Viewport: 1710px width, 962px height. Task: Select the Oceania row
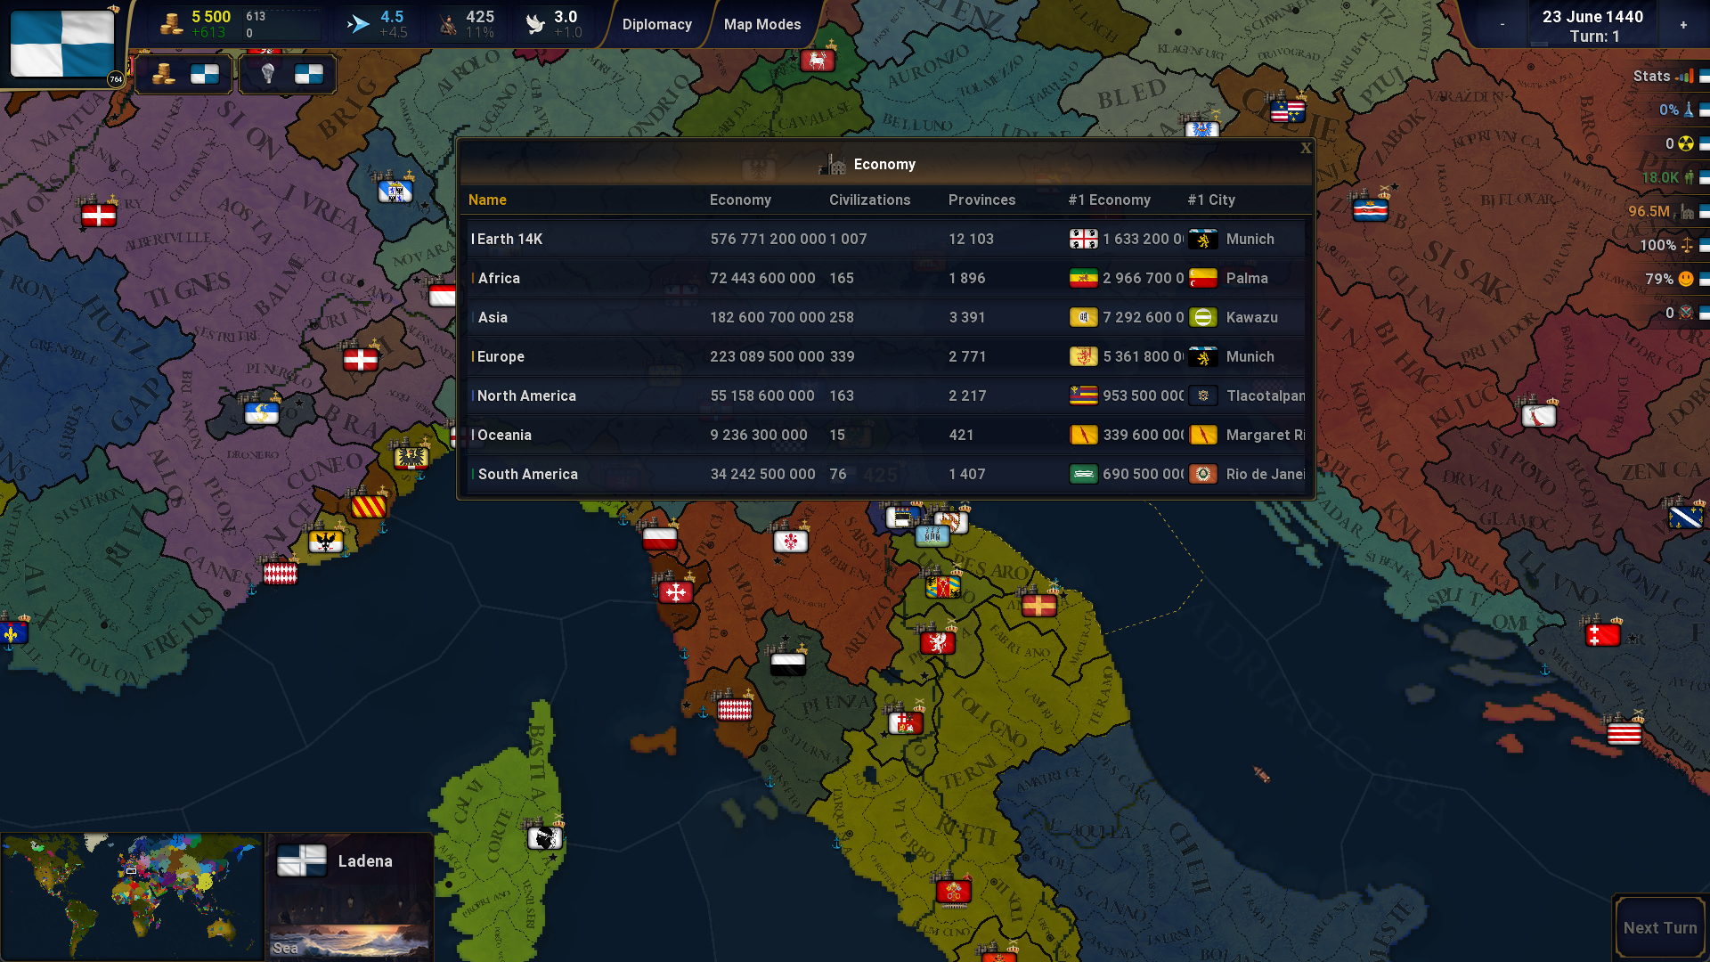[x=885, y=435]
